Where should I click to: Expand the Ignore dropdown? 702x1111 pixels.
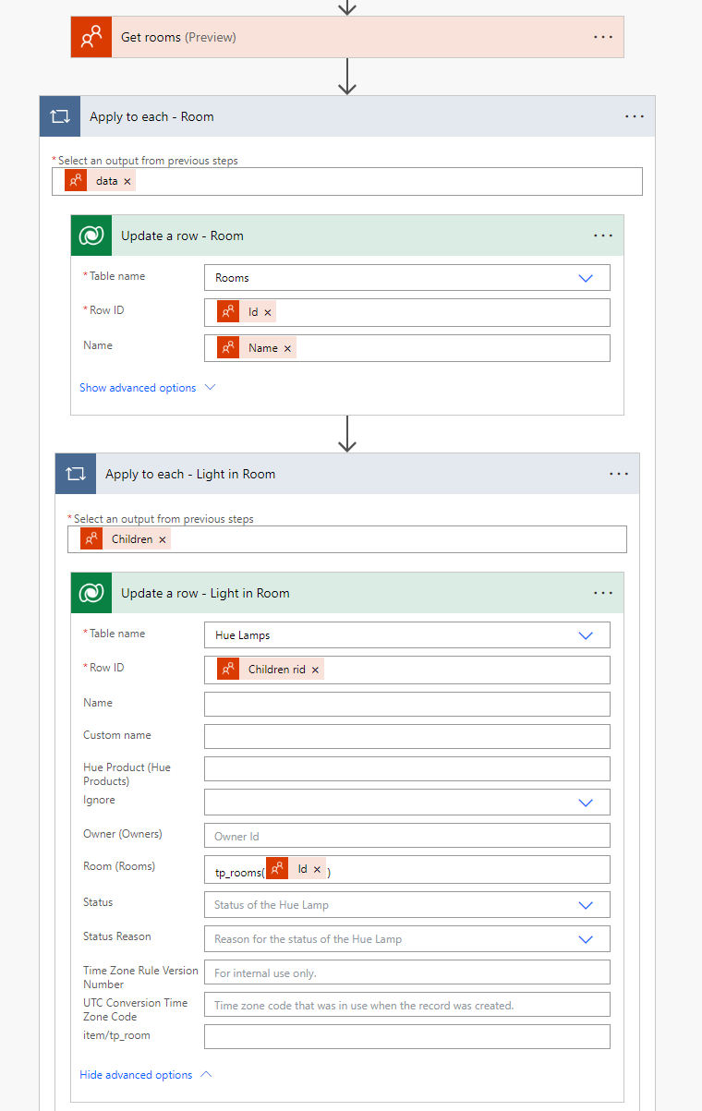tap(585, 803)
